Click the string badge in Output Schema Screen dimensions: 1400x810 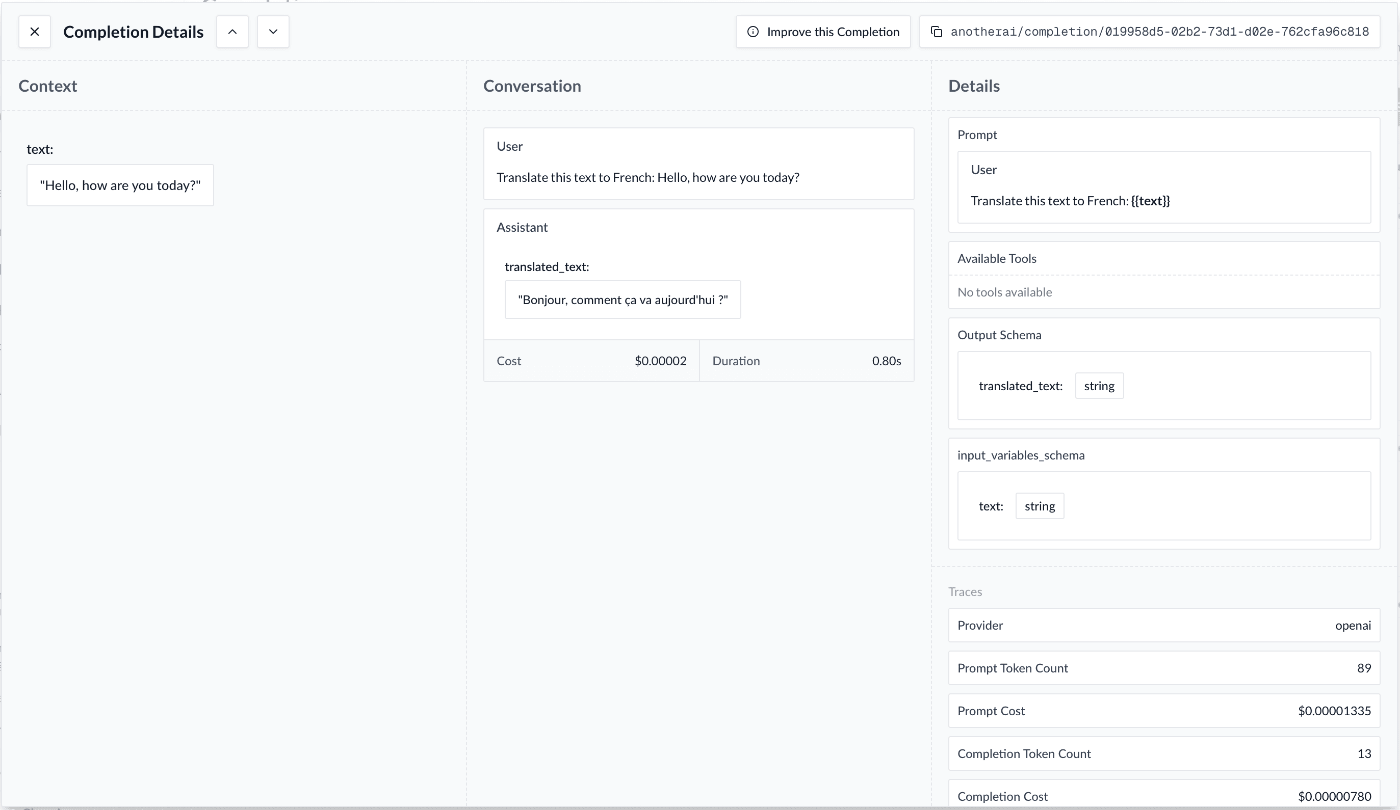1099,385
